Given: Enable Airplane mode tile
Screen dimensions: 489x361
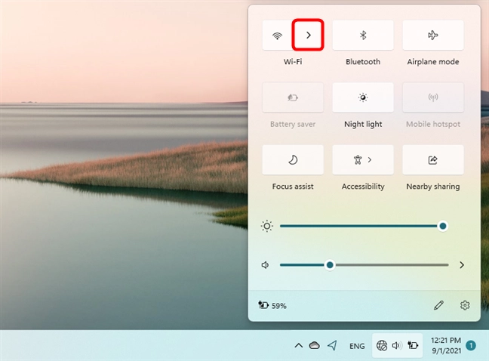Looking at the screenshot, I should point(433,35).
